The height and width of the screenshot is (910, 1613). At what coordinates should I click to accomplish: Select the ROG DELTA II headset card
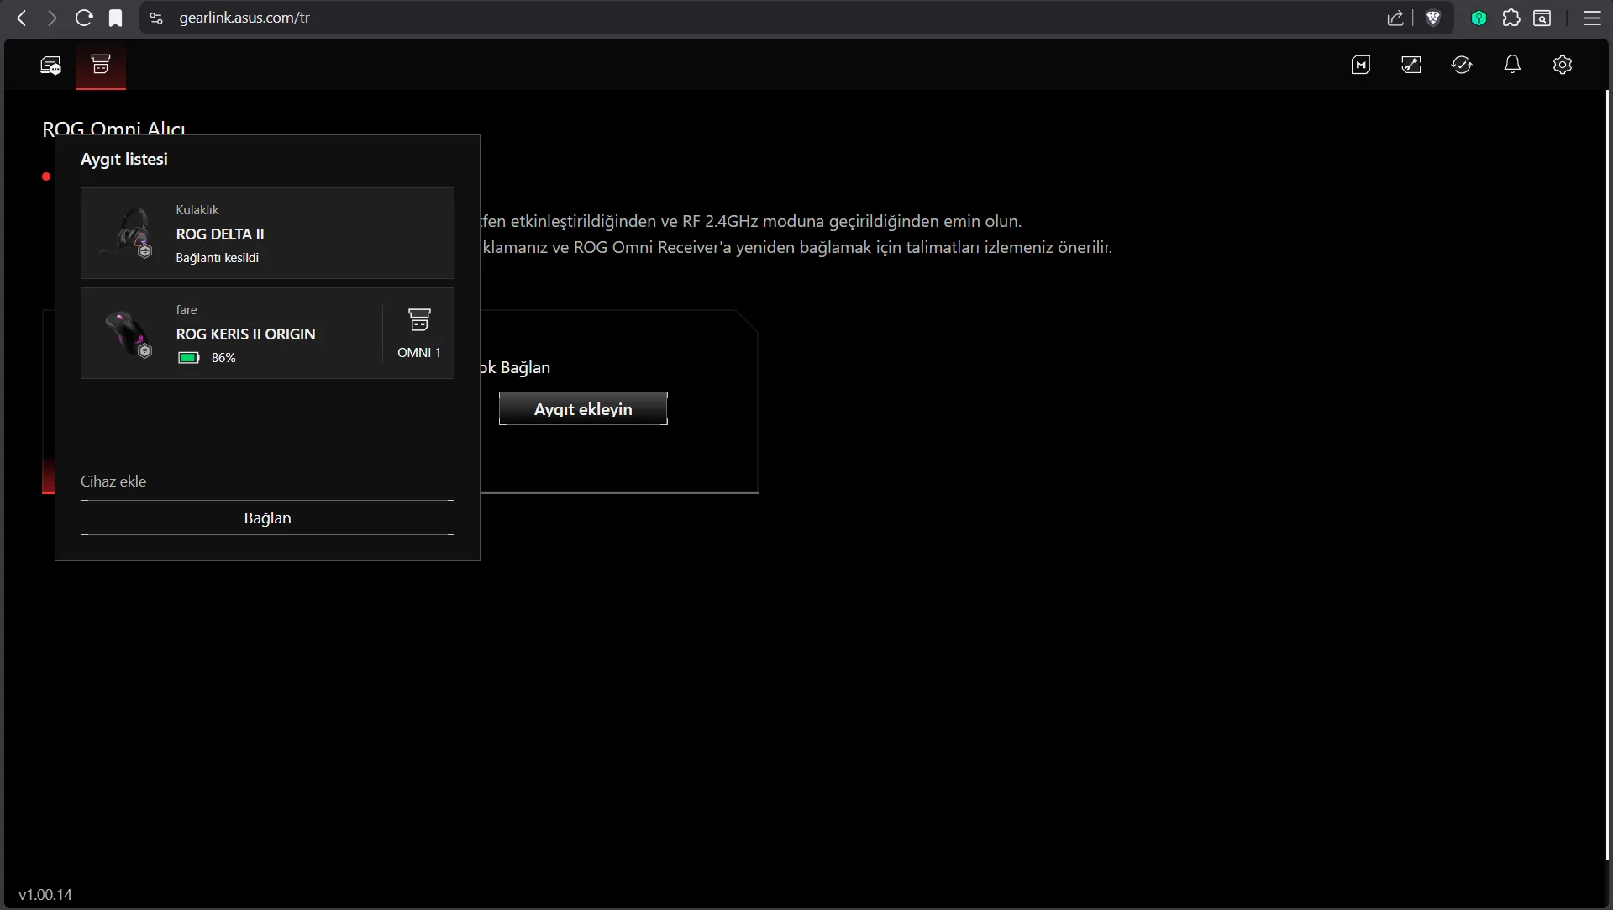(x=267, y=233)
